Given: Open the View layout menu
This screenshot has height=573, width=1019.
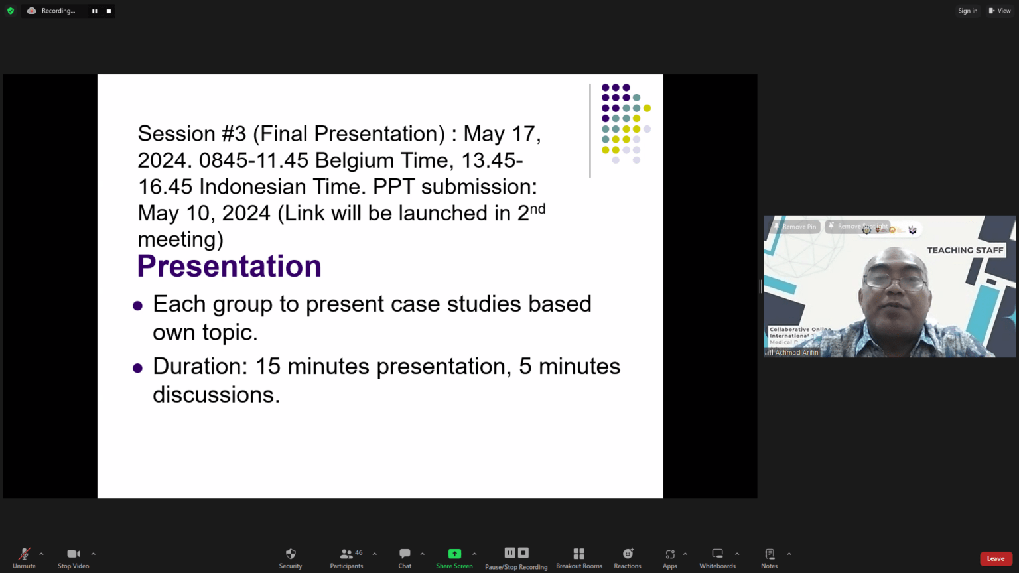Looking at the screenshot, I should point(1000,11).
